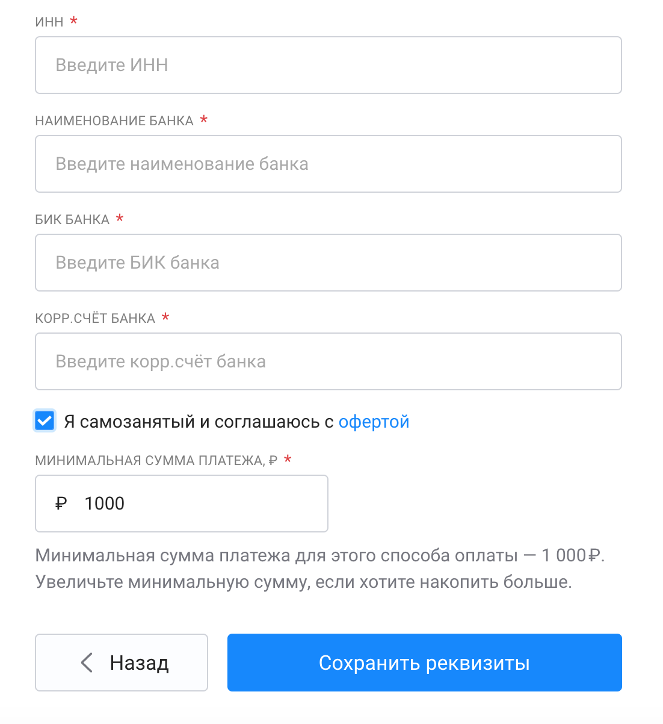Focus the 'Введите ИНН' input field

coord(328,65)
